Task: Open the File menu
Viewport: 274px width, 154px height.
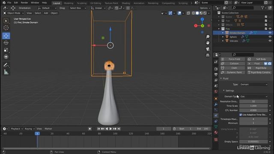Action: (x=9, y=3)
